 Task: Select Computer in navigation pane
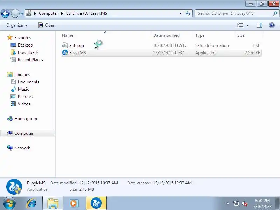point(28,133)
